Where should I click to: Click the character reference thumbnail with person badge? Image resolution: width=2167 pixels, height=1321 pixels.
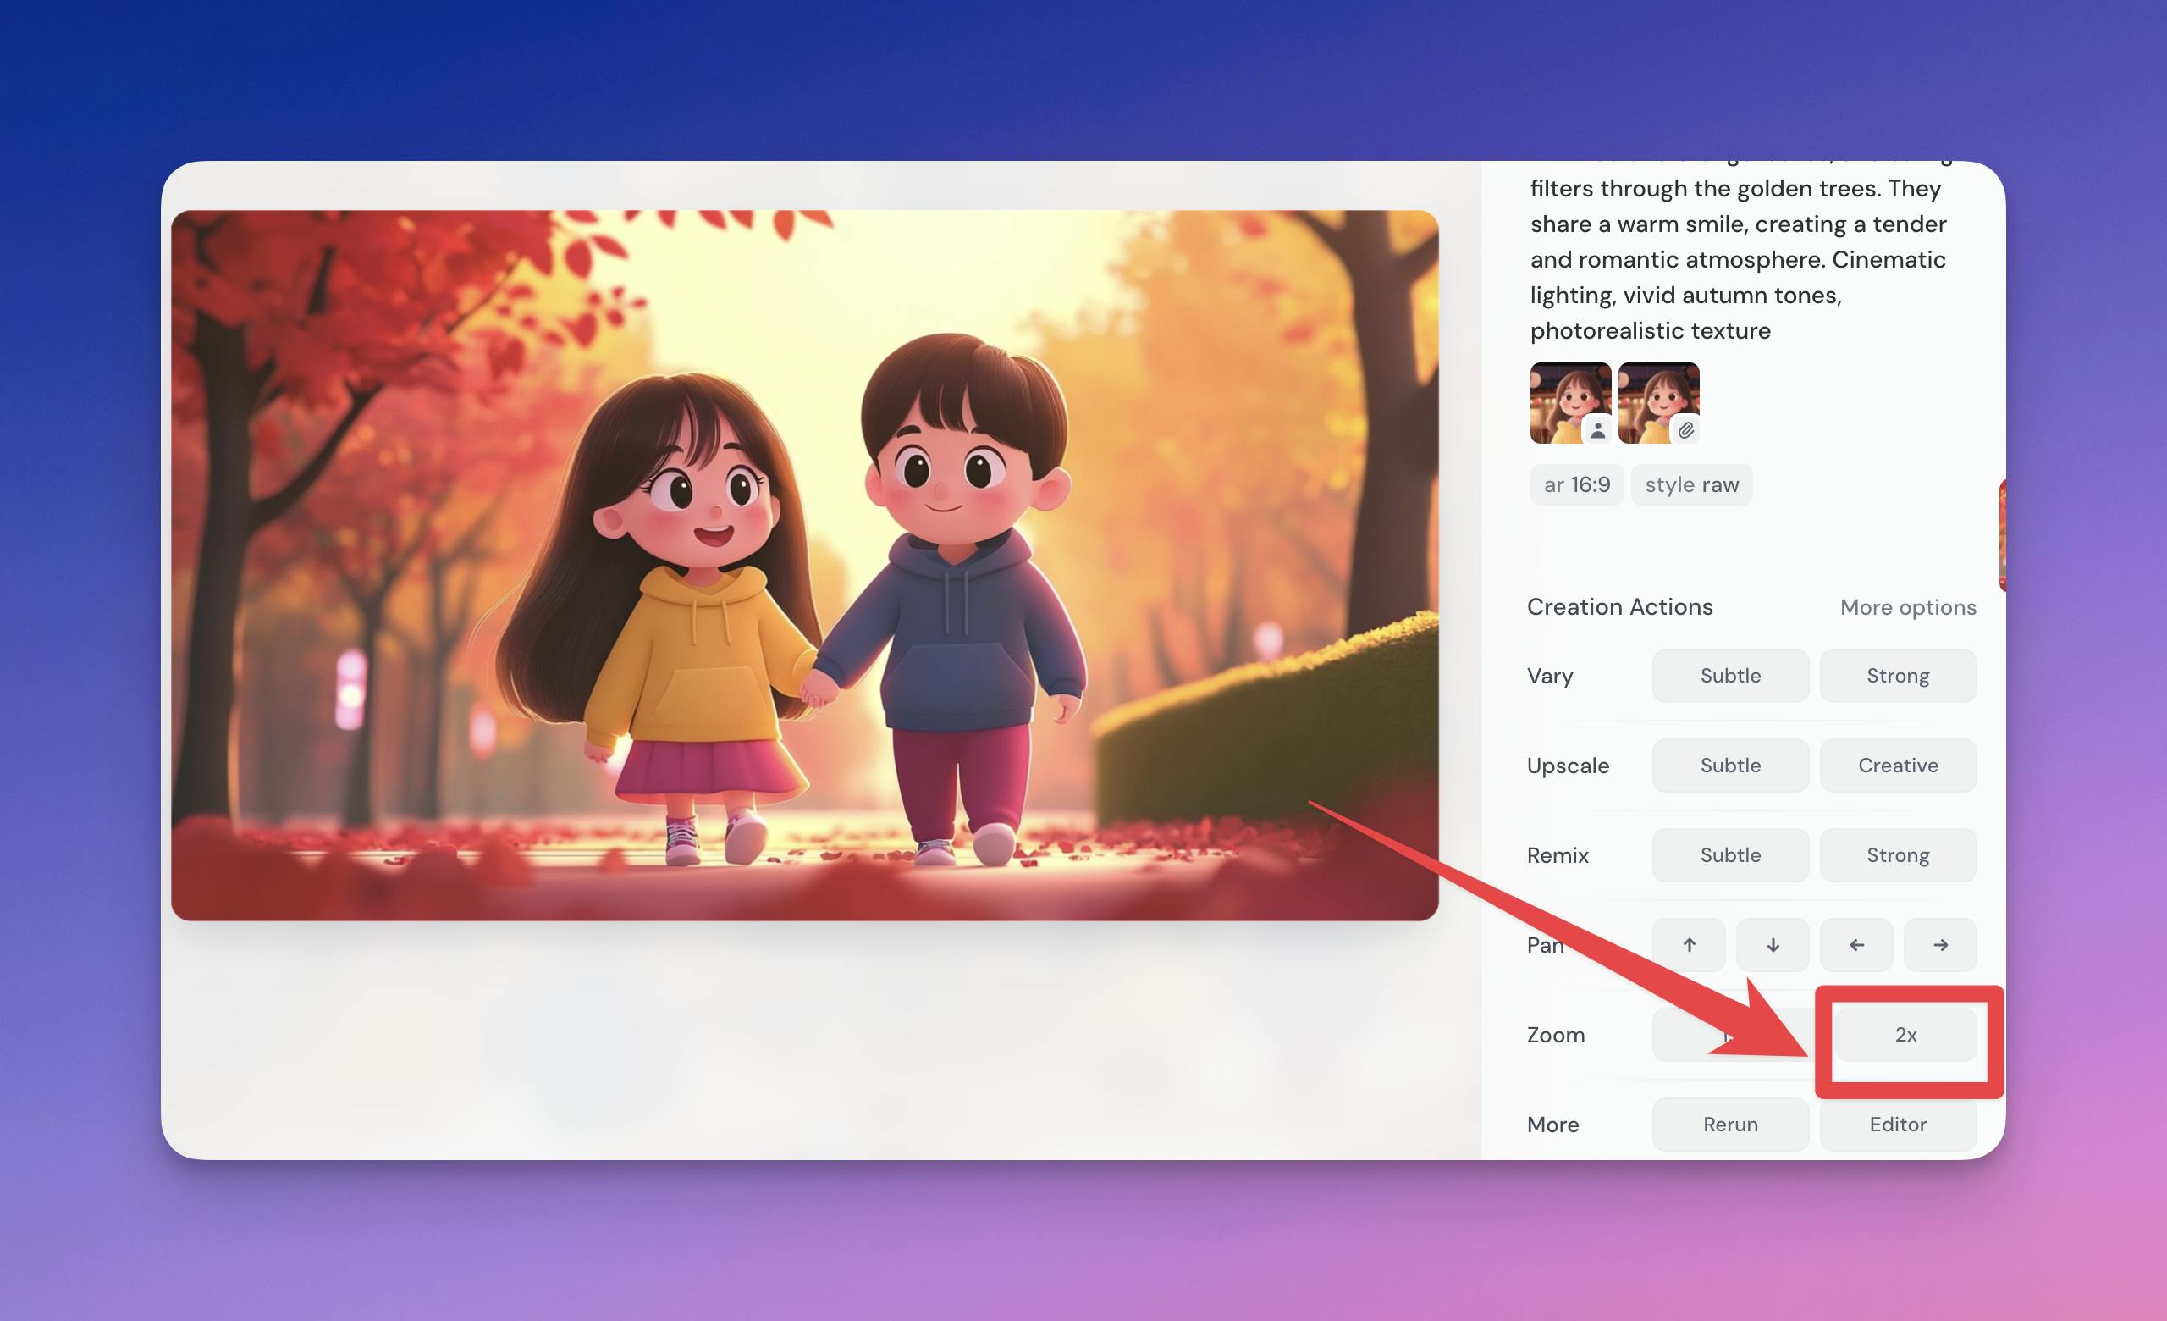[x=1570, y=403]
